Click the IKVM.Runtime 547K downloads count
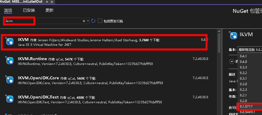 (x=69, y=59)
